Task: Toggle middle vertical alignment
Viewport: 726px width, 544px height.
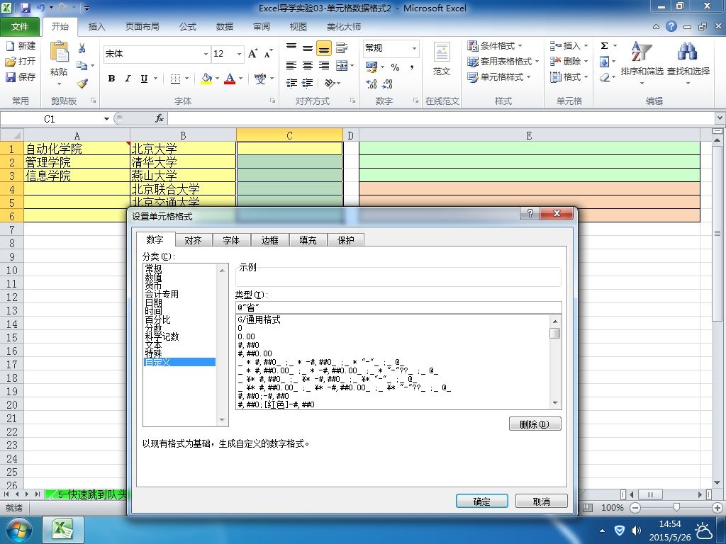Action: tap(308, 47)
